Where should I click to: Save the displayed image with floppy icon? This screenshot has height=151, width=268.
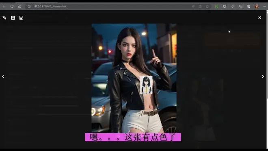[21, 18]
